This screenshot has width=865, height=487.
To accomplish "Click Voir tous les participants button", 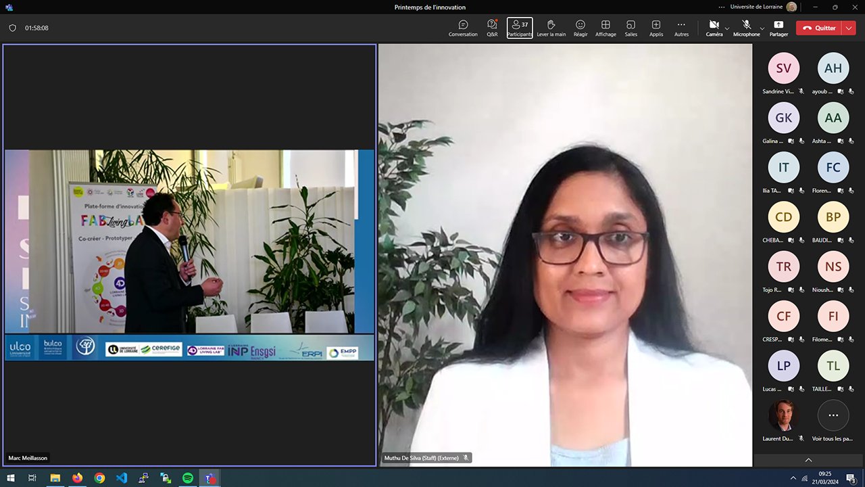I will click(833, 416).
